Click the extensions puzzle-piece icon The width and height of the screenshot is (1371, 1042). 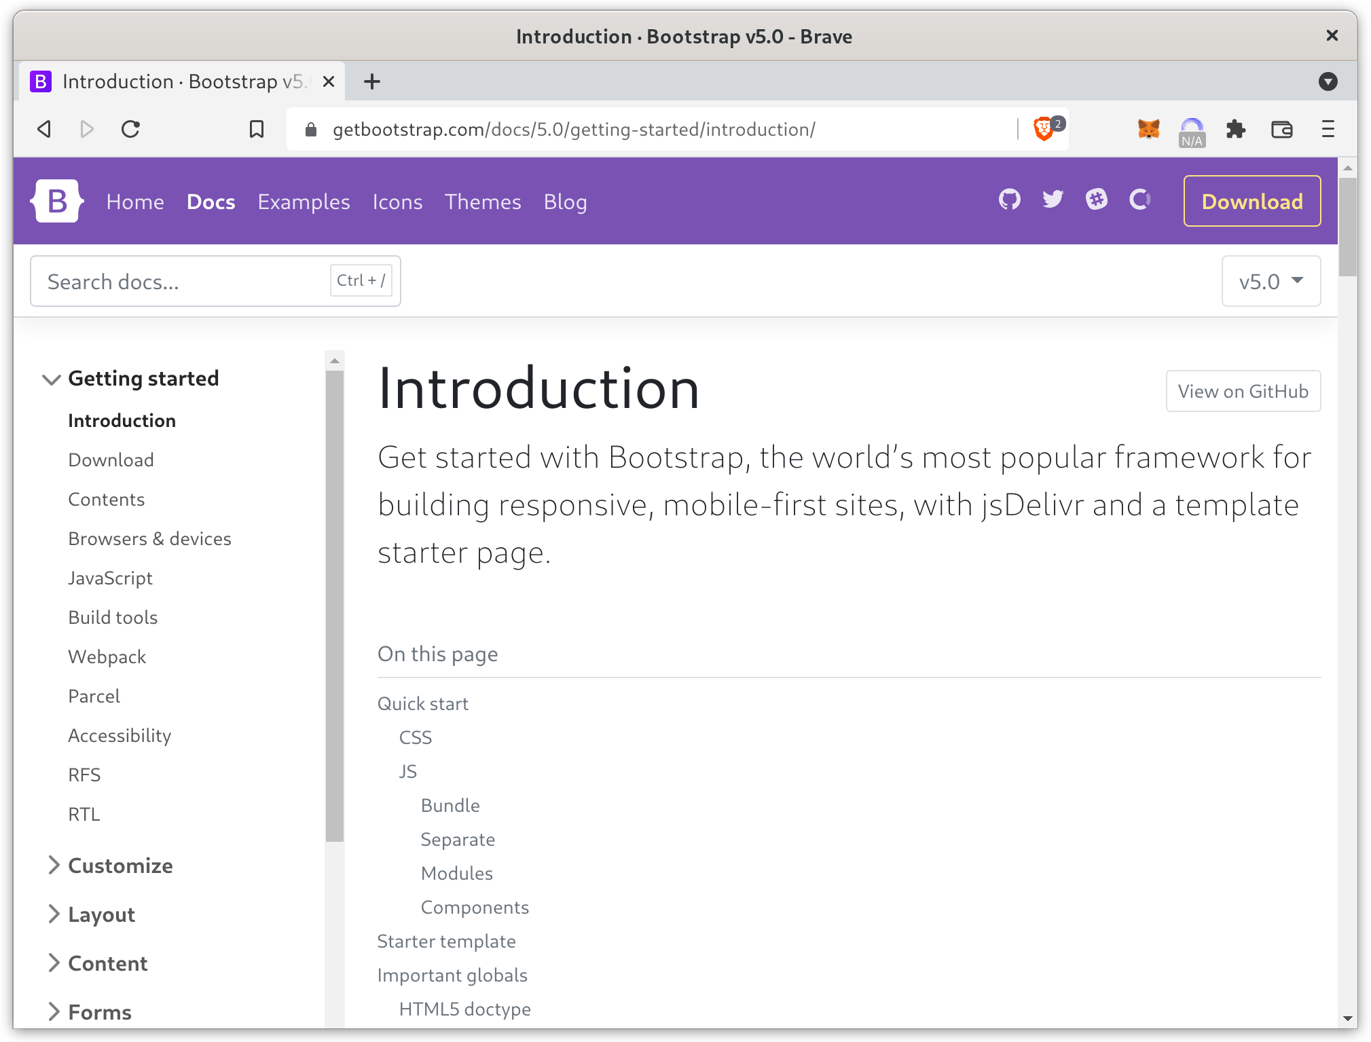1237,129
